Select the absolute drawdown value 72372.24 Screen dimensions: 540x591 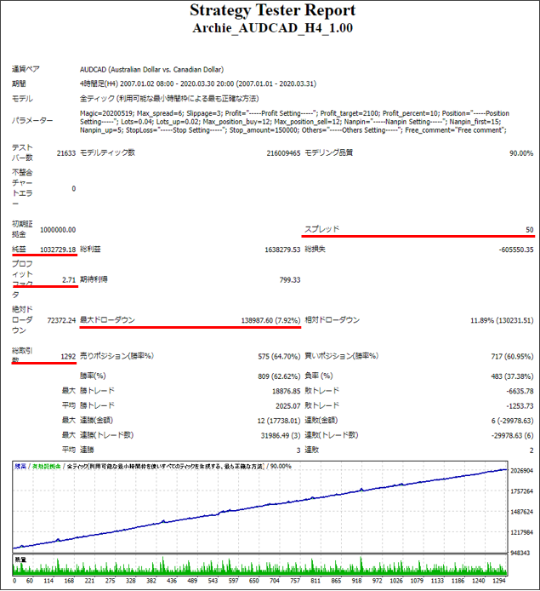pyautogui.click(x=61, y=320)
